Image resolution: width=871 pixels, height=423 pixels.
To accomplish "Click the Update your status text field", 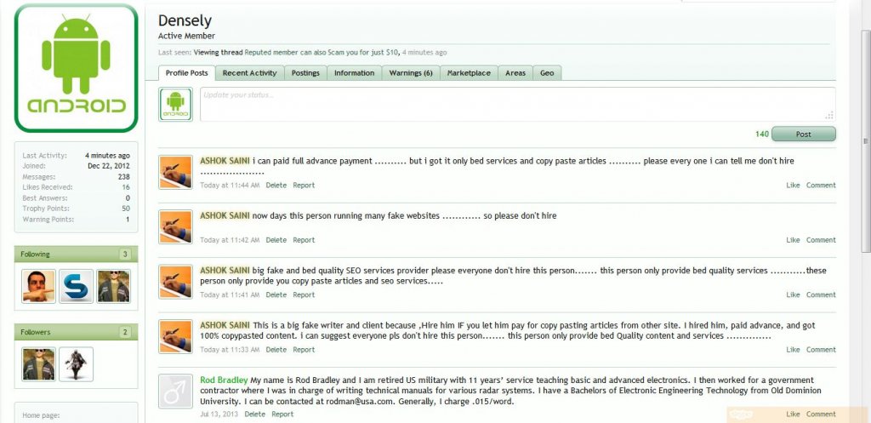I will (518, 104).
